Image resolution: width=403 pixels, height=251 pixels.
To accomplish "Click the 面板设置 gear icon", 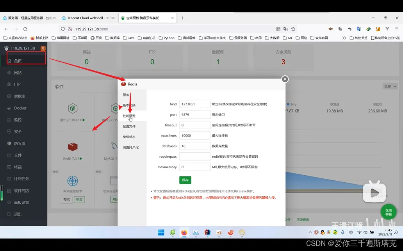I will pos(9,203).
